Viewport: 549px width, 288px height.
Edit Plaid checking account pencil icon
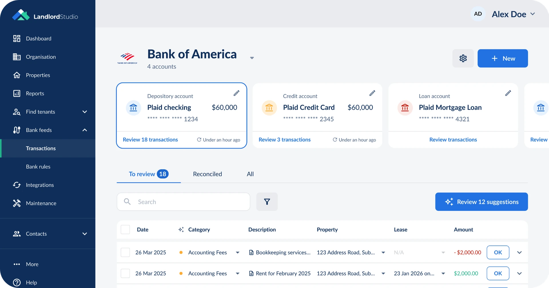point(236,93)
